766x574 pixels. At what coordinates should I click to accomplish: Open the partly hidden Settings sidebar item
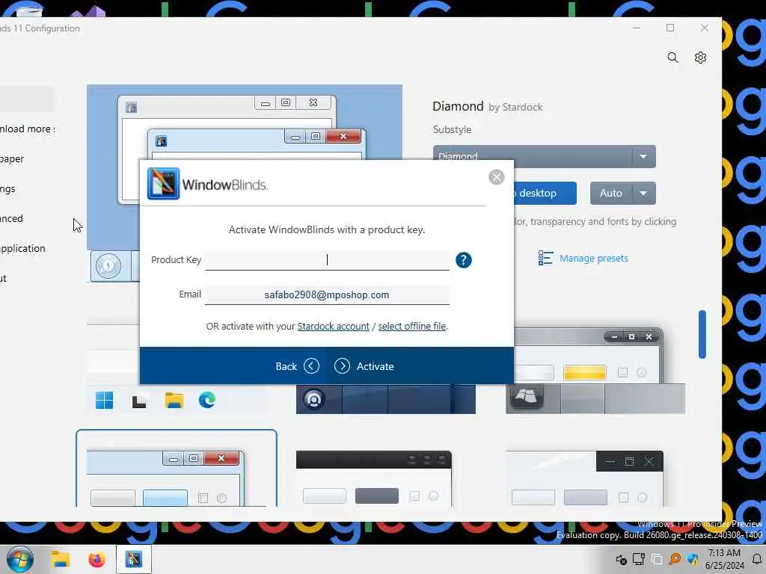tap(7, 189)
